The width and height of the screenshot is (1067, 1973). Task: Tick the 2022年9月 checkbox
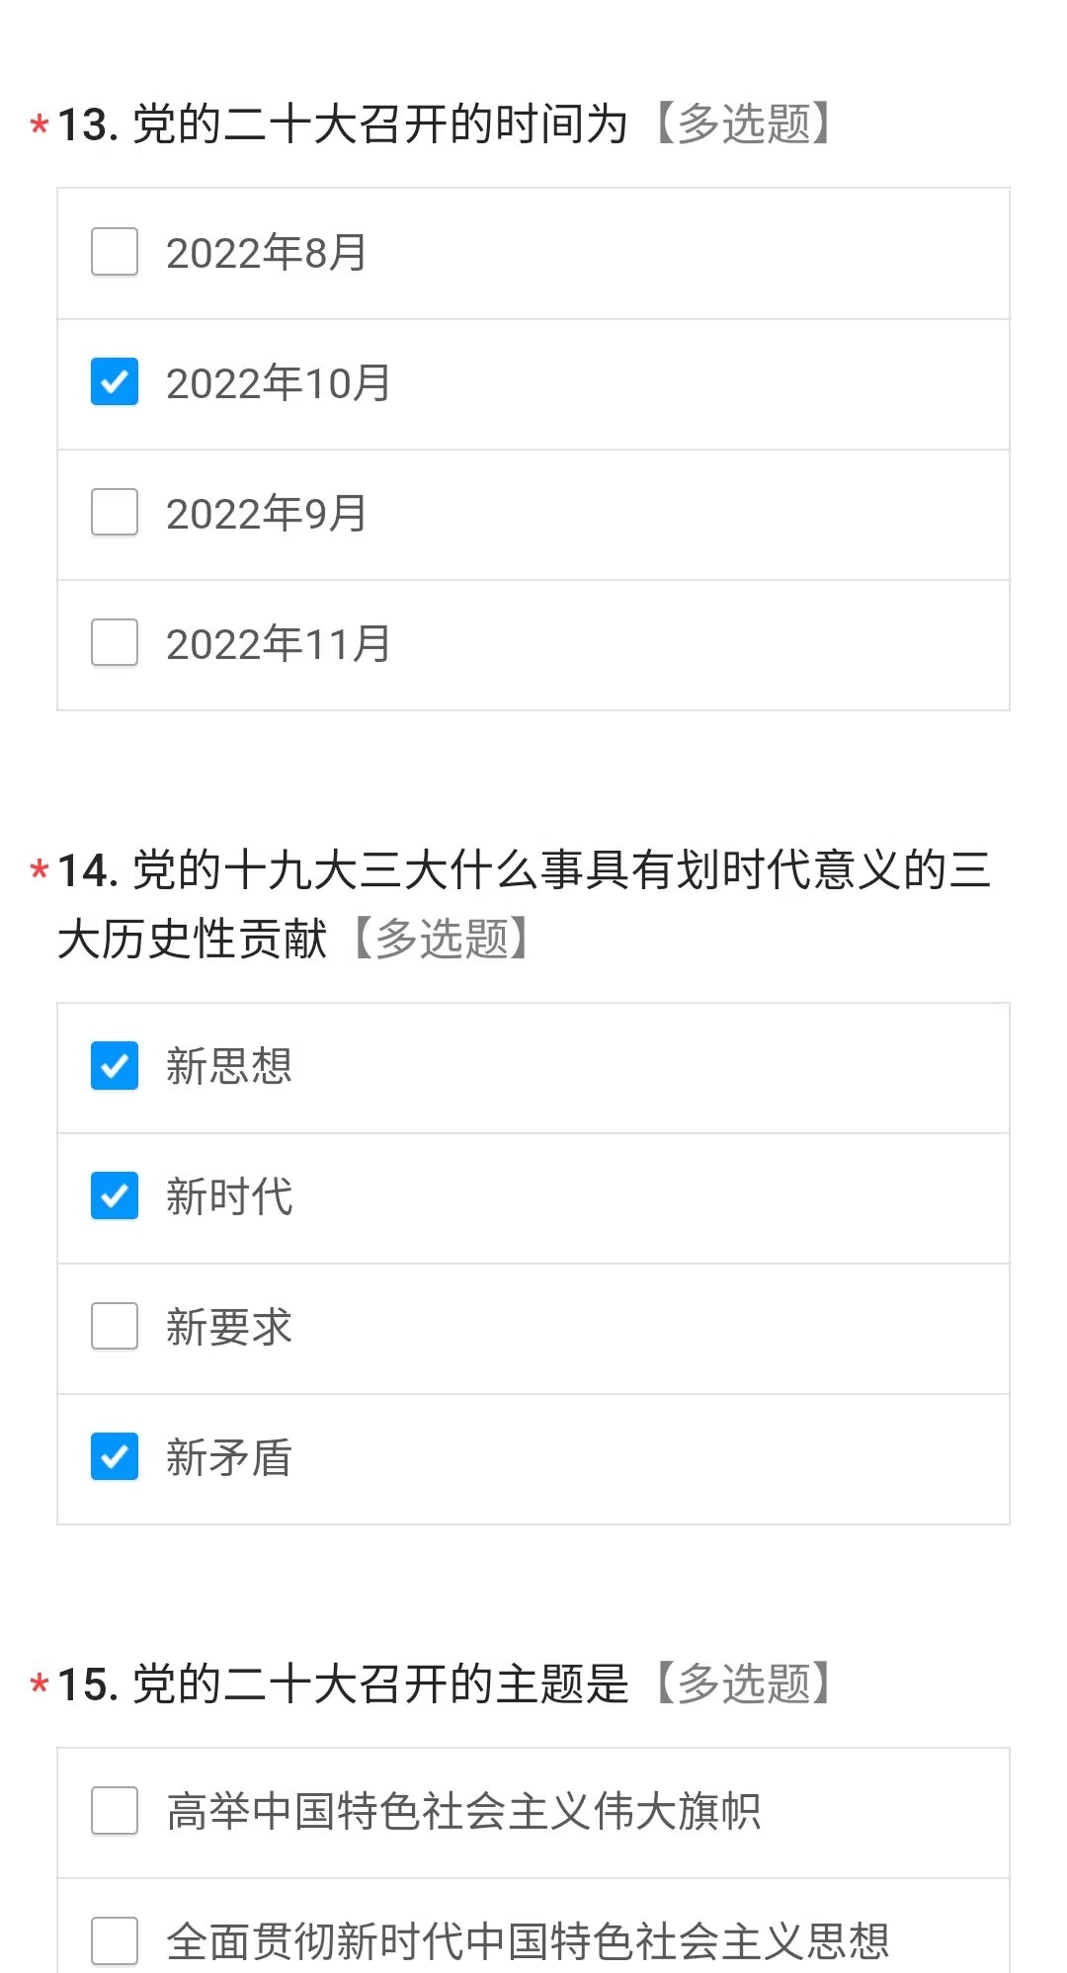[x=115, y=513]
